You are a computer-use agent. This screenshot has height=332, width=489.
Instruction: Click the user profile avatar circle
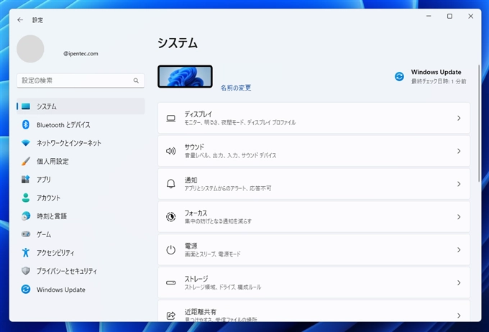30,49
